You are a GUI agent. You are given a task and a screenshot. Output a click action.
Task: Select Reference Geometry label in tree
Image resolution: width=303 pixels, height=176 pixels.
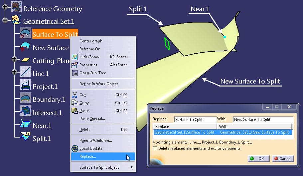pos(53,9)
